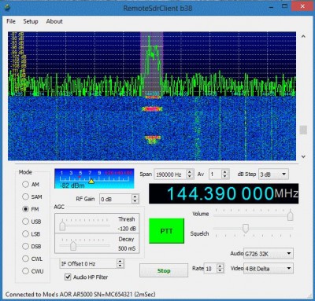Click the spectrum display scroll up arrow

tap(303, 36)
